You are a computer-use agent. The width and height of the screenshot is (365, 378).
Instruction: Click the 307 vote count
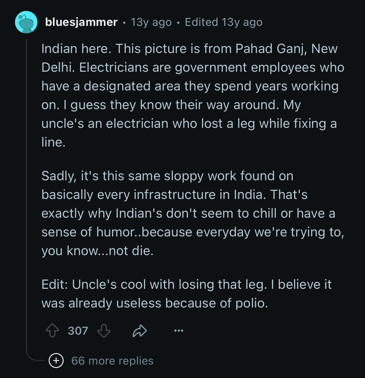click(x=78, y=331)
